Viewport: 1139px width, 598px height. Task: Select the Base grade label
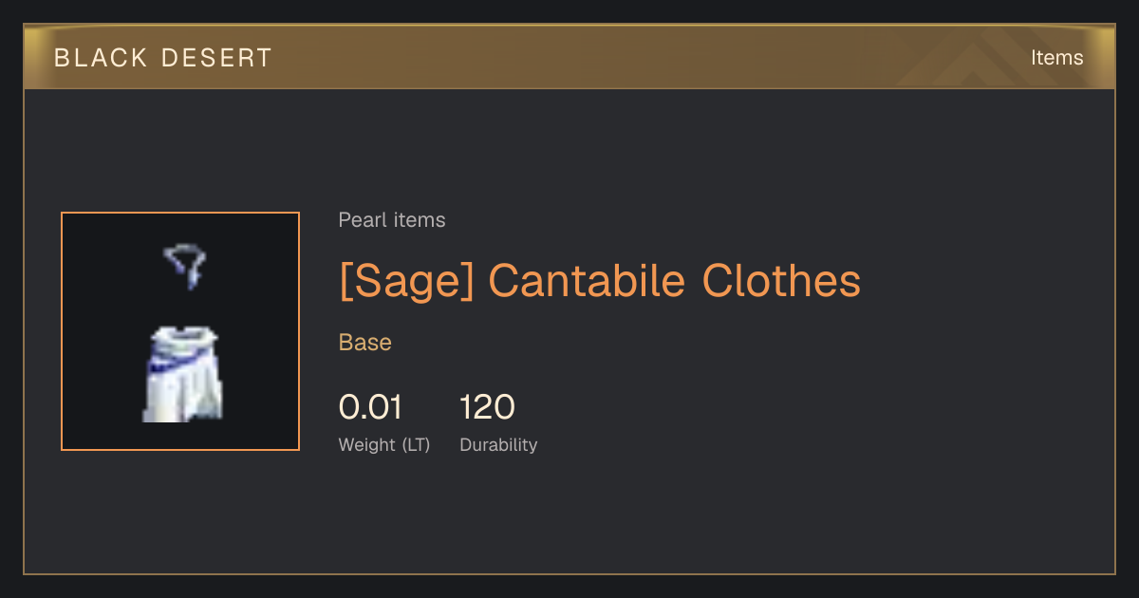[365, 343]
